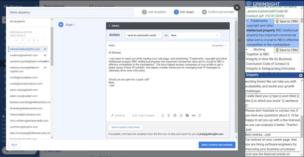Open Snippets settings gear icon
The height and width of the screenshot is (157, 304).
click(x=301, y=76)
